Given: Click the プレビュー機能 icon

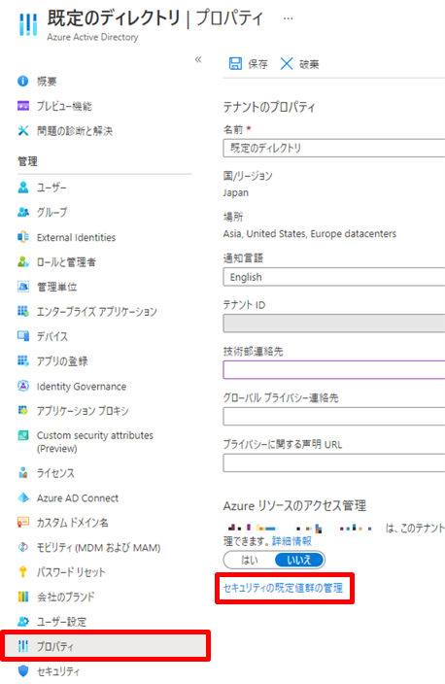Looking at the screenshot, I should tap(23, 106).
